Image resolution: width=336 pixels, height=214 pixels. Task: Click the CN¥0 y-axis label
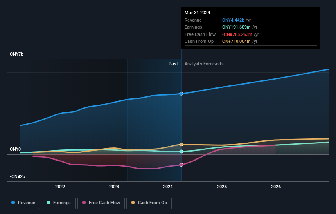coord(16,149)
